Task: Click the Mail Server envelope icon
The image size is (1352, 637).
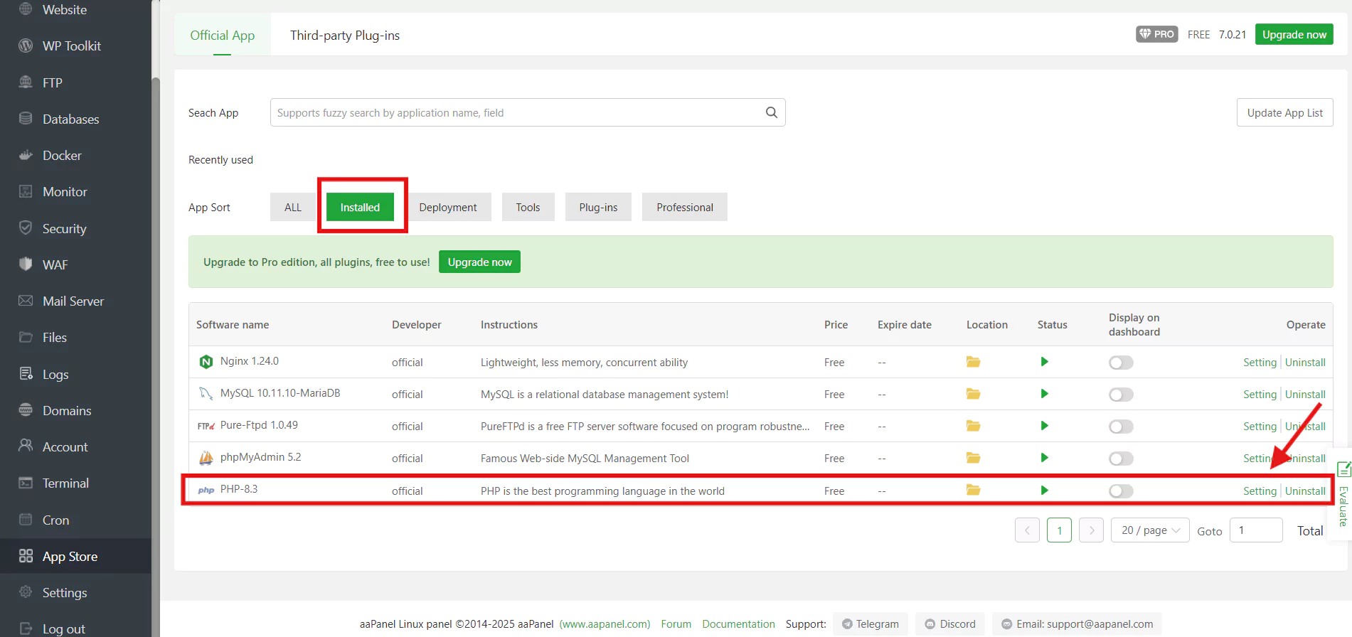Action: point(26,301)
